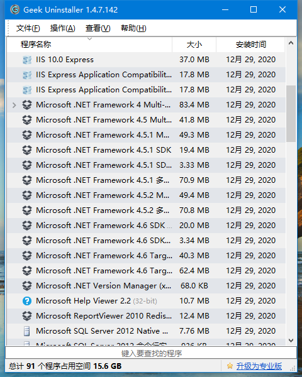Click the Microsoft ReportViewer 2010 Redistributable icon
Viewport: 302px width, 377px height.
[26, 316]
